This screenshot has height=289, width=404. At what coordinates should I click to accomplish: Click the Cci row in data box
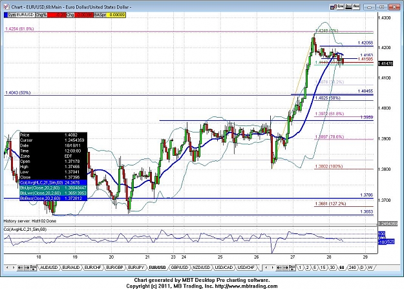click(54, 182)
